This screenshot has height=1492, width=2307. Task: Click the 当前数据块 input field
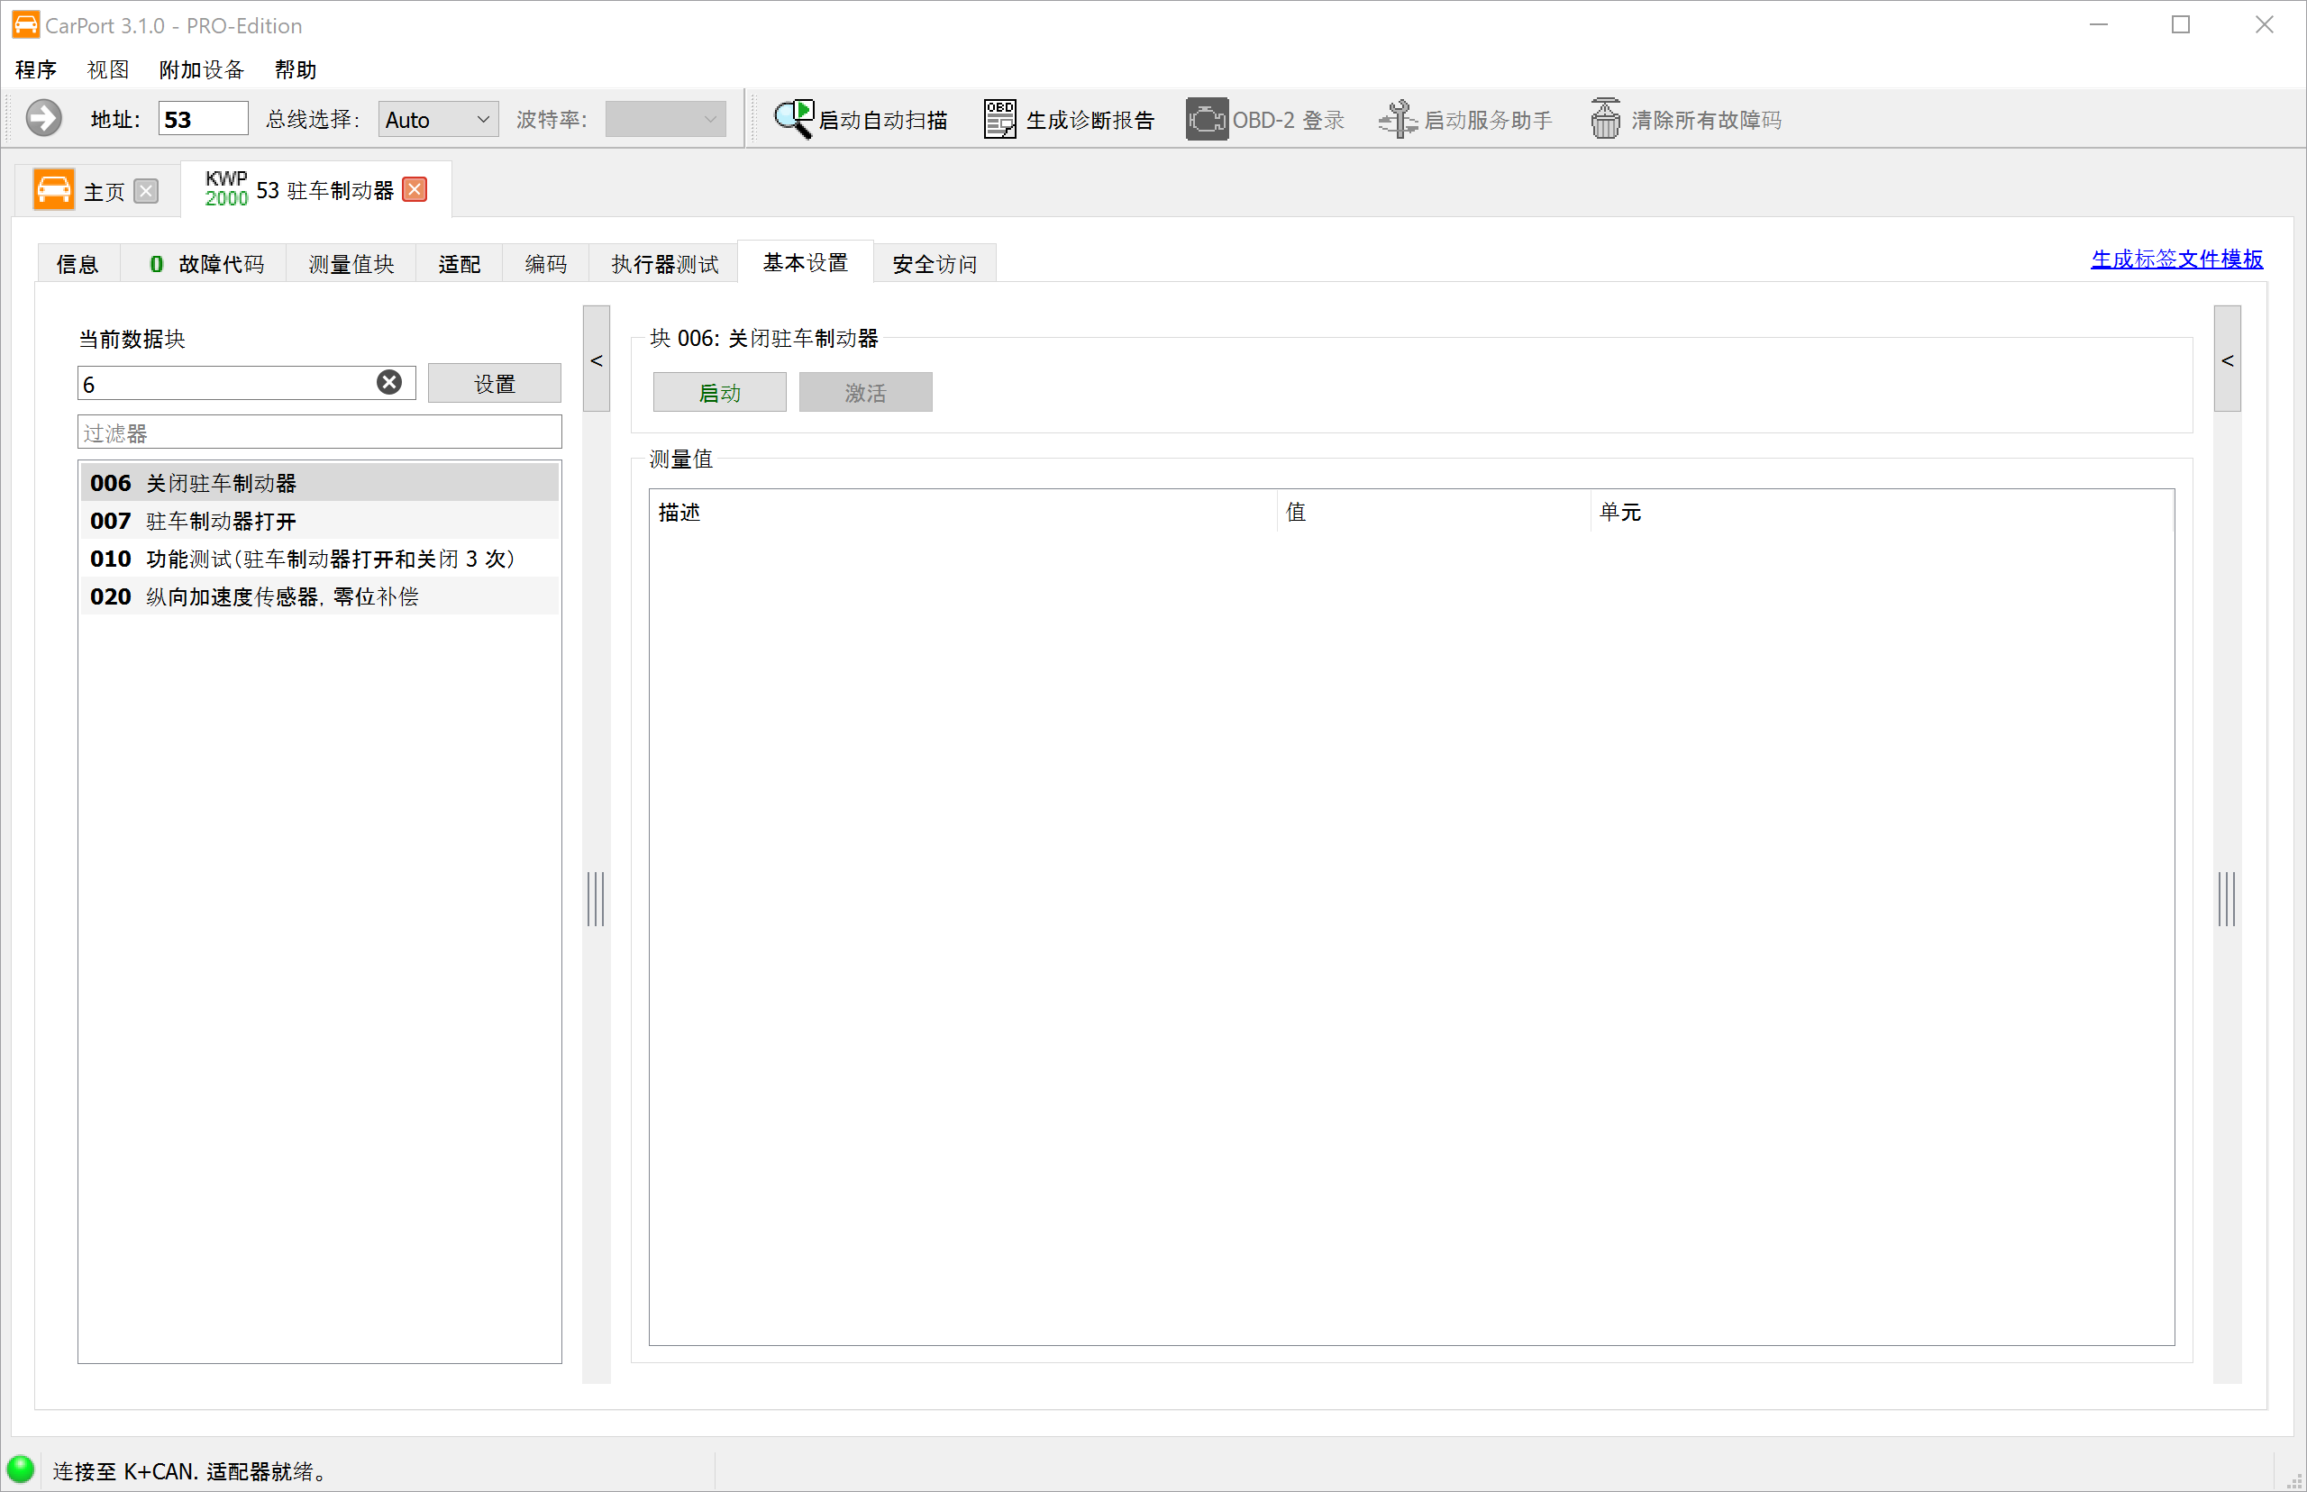point(246,384)
